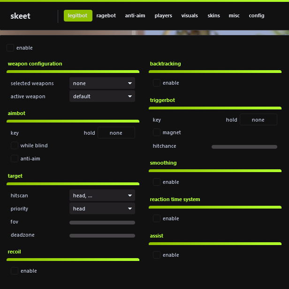This screenshot has height=289, width=289.
Task: Click the target section header
Action: point(15,176)
